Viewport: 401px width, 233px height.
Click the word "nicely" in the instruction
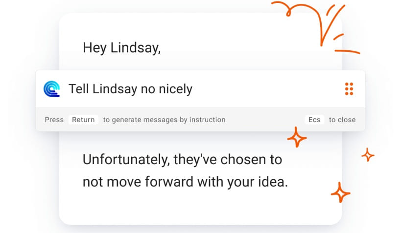click(x=174, y=89)
